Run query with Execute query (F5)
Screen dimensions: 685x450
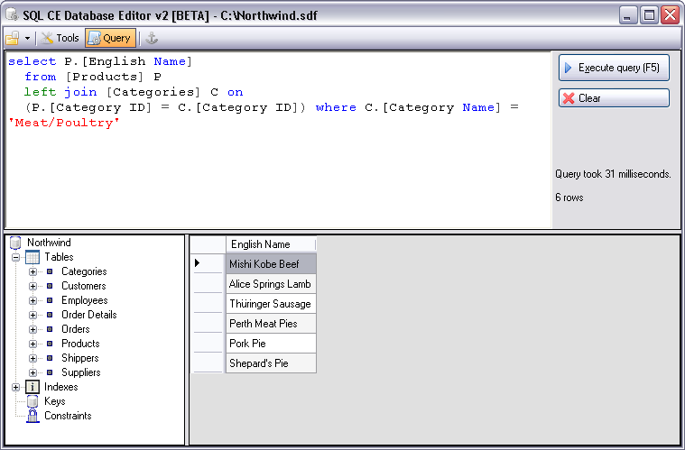614,68
